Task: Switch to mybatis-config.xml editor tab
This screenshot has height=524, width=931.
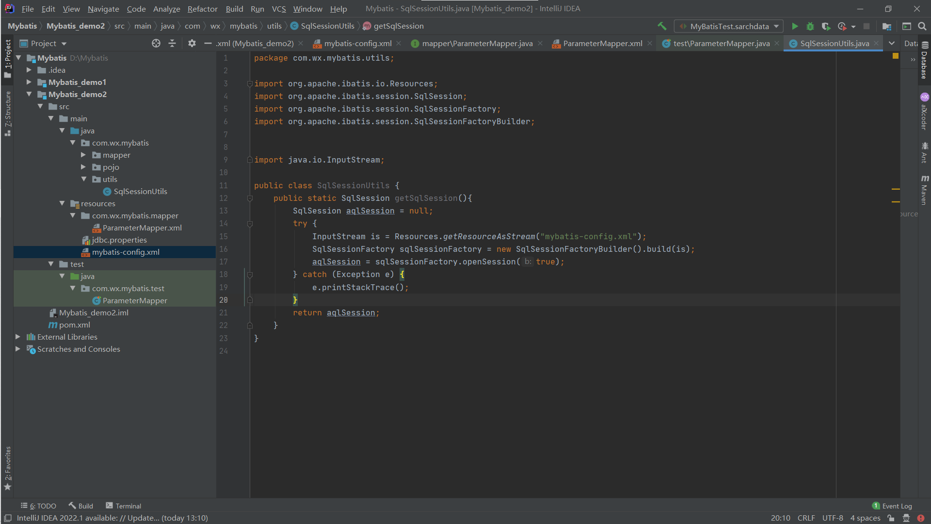Action: [x=357, y=44]
